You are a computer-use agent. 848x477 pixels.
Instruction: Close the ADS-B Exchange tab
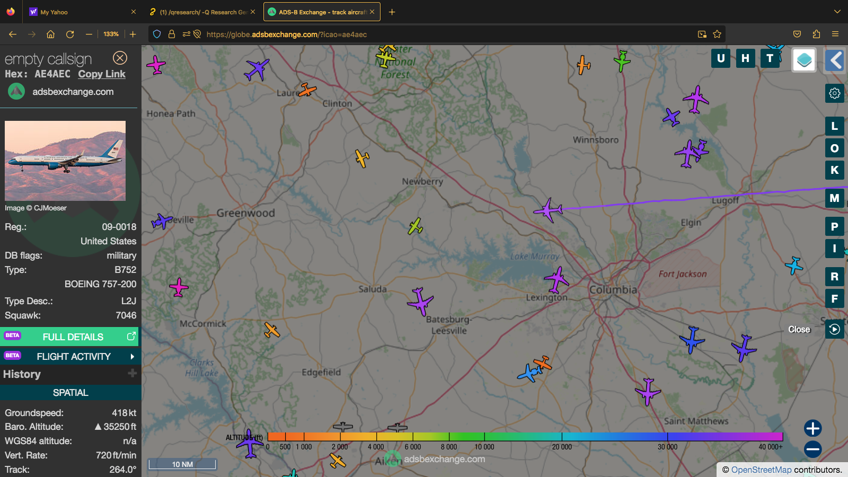pyautogui.click(x=372, y=12)
